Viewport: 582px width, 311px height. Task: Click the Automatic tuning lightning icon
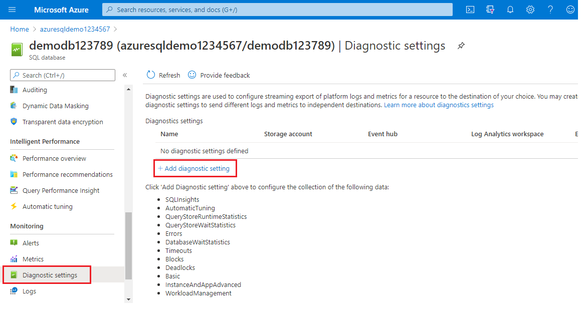[x=14, y=206]
